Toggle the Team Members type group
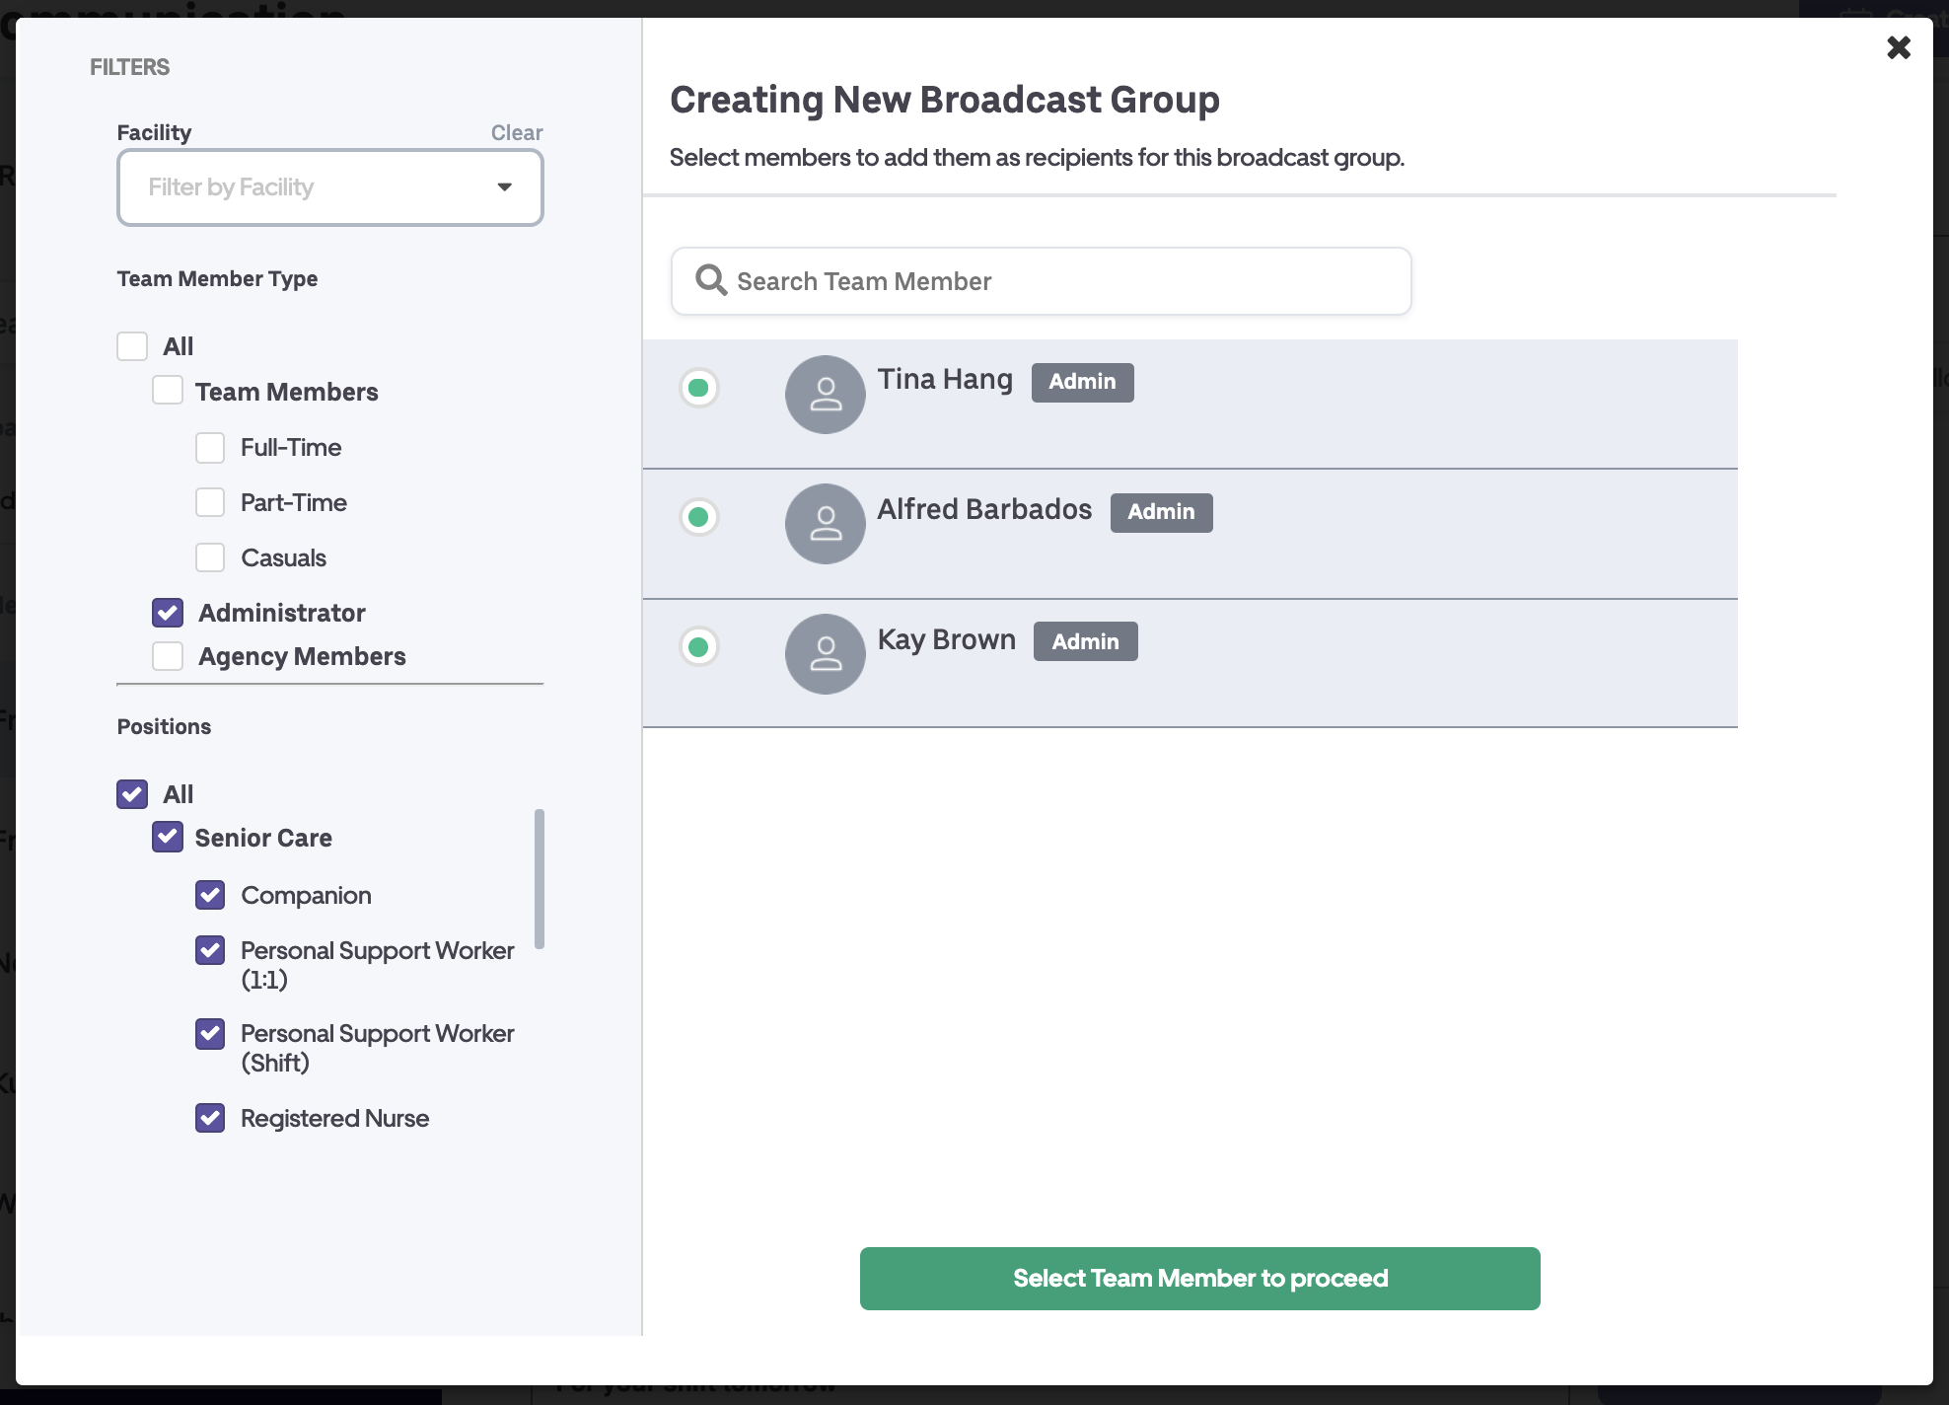 168,391
